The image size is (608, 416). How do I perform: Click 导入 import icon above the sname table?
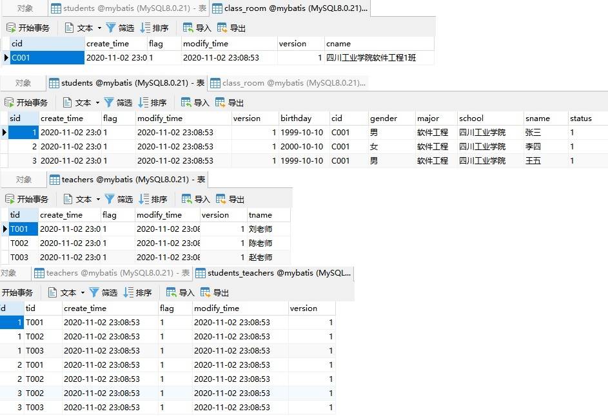[186, 102]
